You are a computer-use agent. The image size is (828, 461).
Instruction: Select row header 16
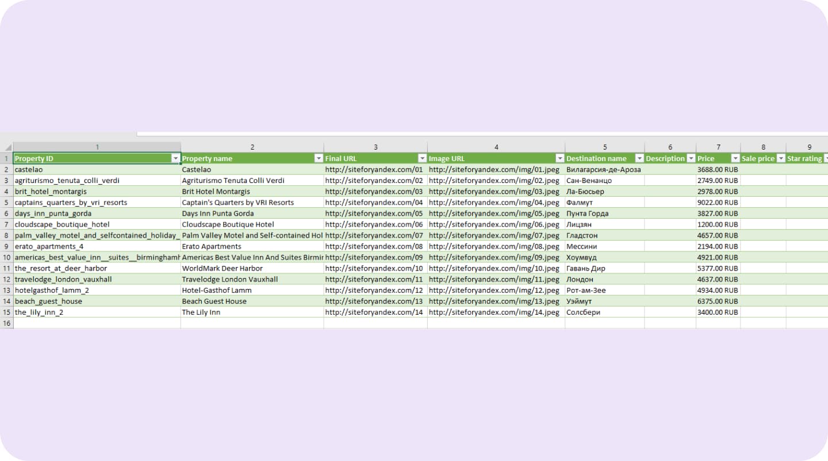click(6, 323)
